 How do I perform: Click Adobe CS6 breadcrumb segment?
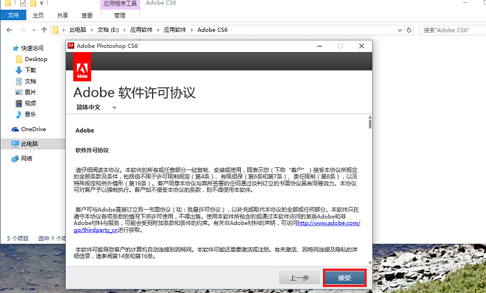[212, 30]
